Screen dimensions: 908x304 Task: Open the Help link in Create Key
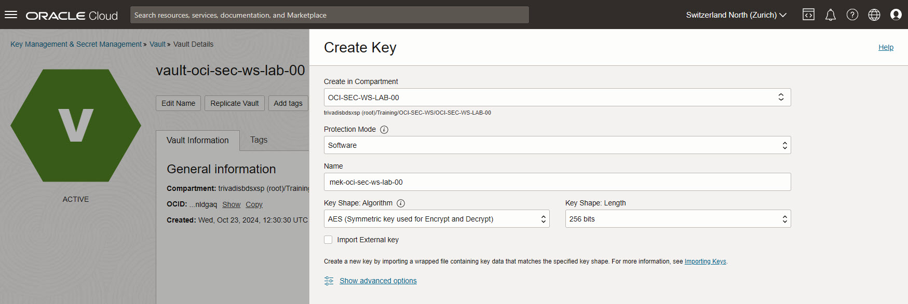point(886,47)
